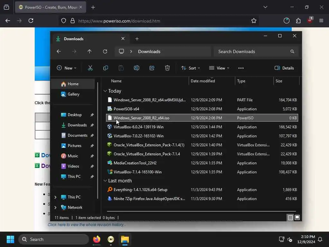Click the revision history link on PowerISO page
The image size is (329, 247).
(87, 225)
